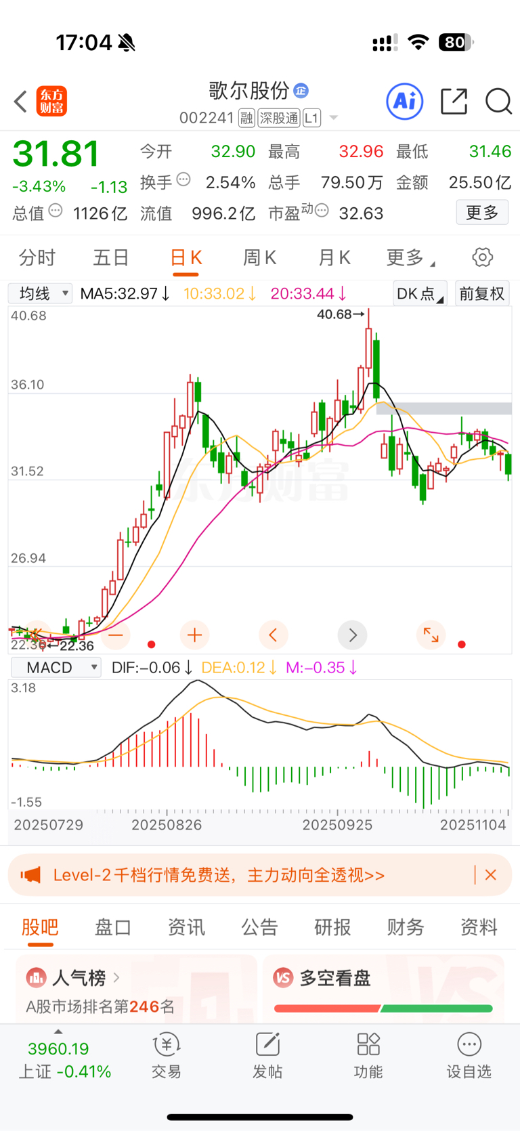Tap the MACD histogram chart area
The image size is (520, 1131).
(x=260, y=745)
